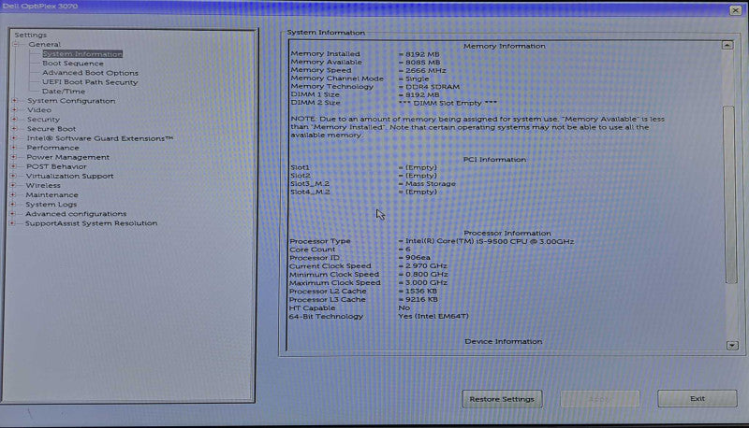
Task: Select System Information in the tree
Action: pos(82,54)
